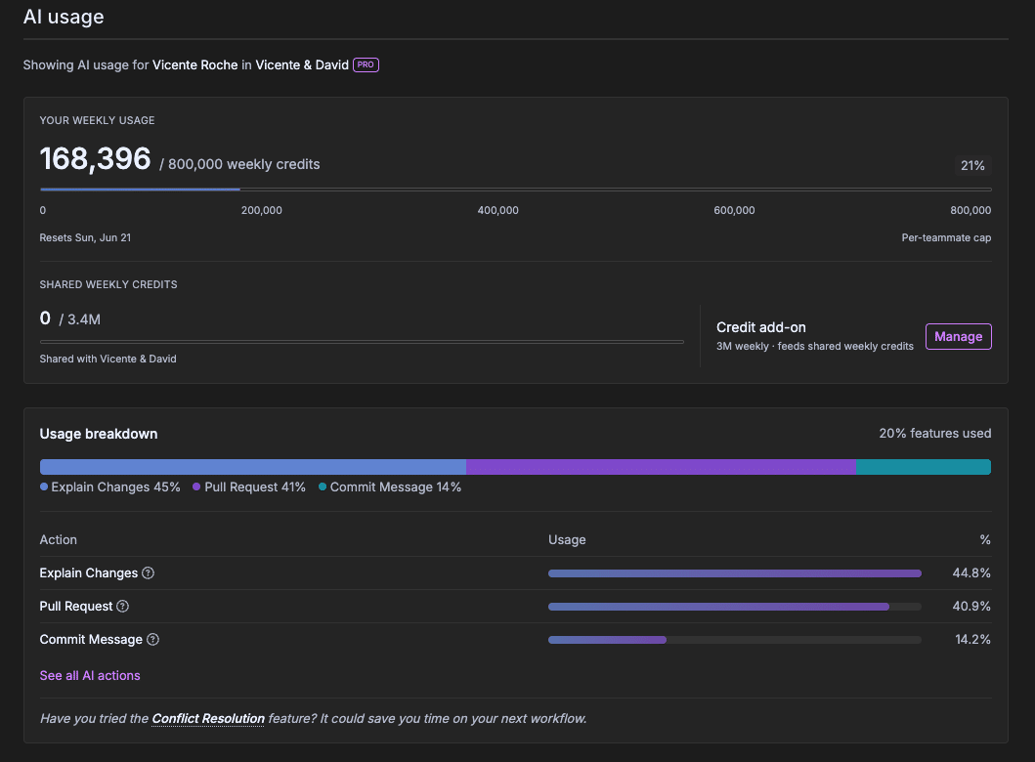The height and width of the screenshot is (762, 1035).
Task: Click the 3M weekly feeds shared credits description
Action: point(814,347)
